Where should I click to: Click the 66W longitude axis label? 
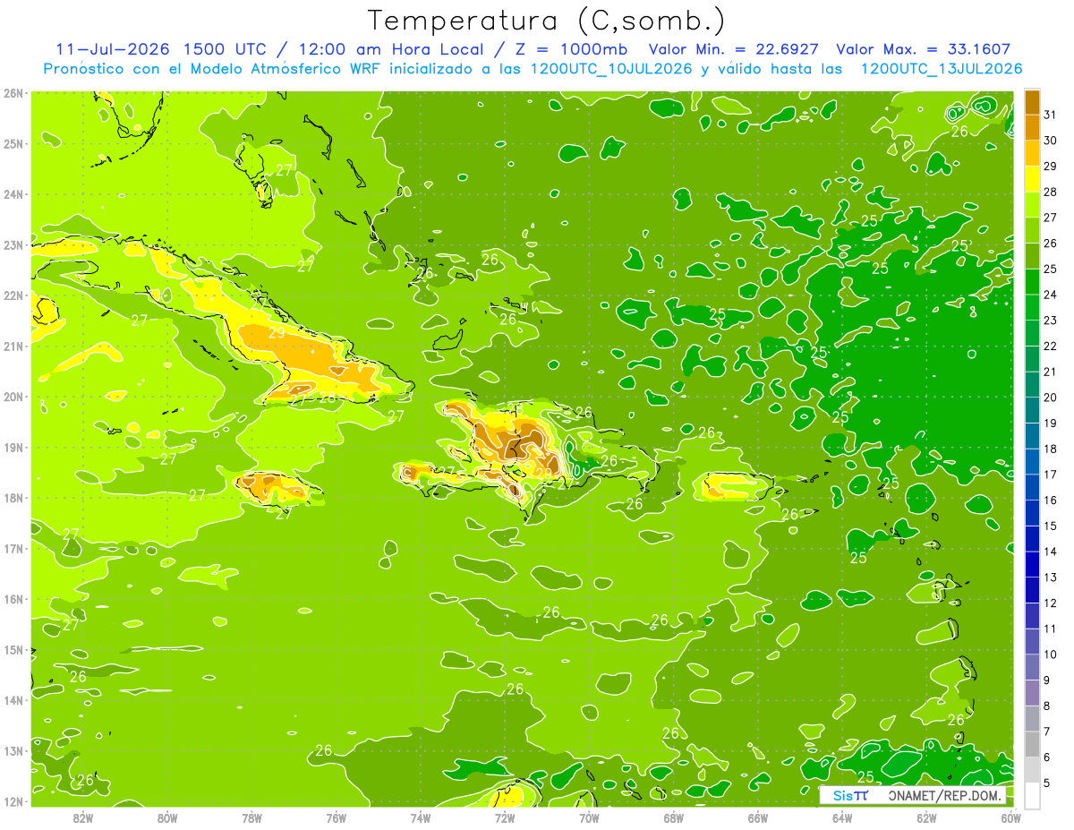click(758, 817)
